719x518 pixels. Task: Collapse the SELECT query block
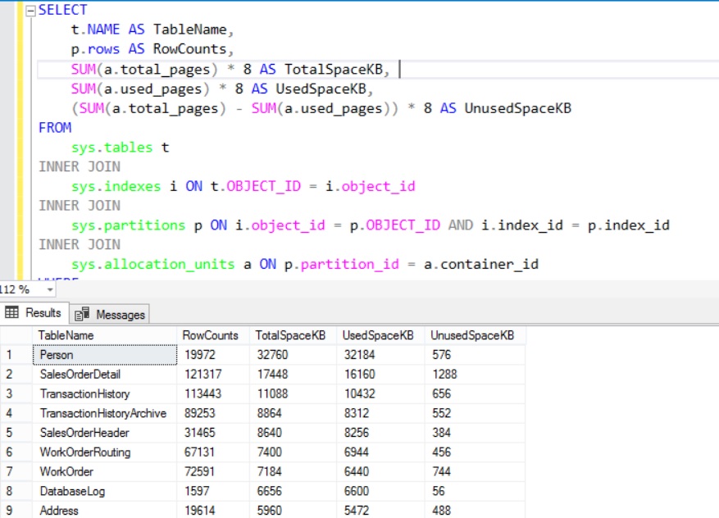point(30,11)
